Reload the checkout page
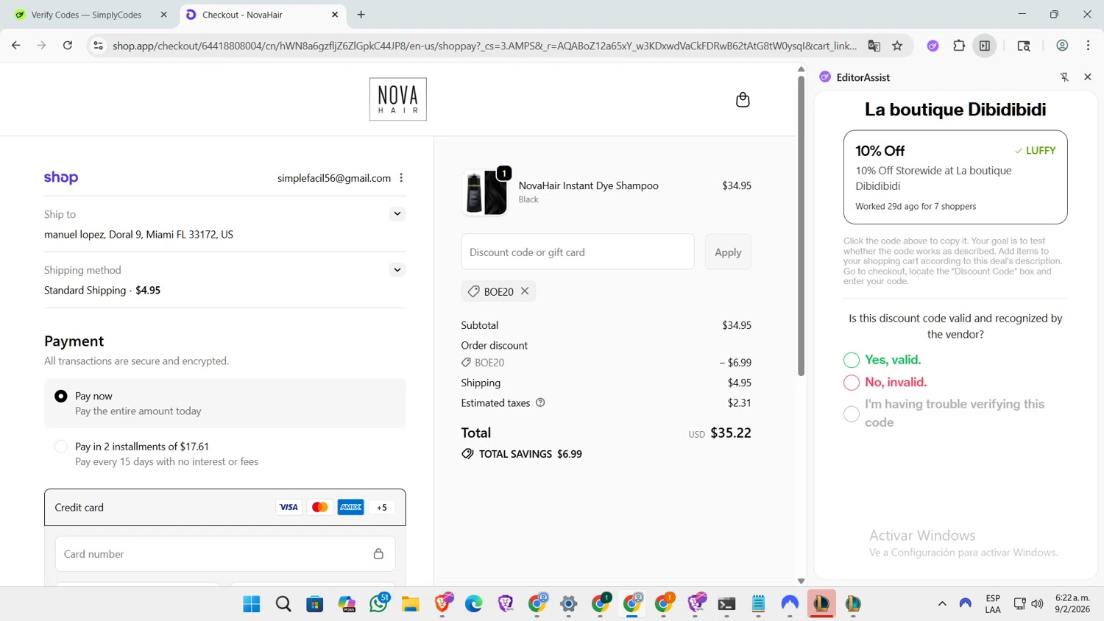 click(68, 46)
